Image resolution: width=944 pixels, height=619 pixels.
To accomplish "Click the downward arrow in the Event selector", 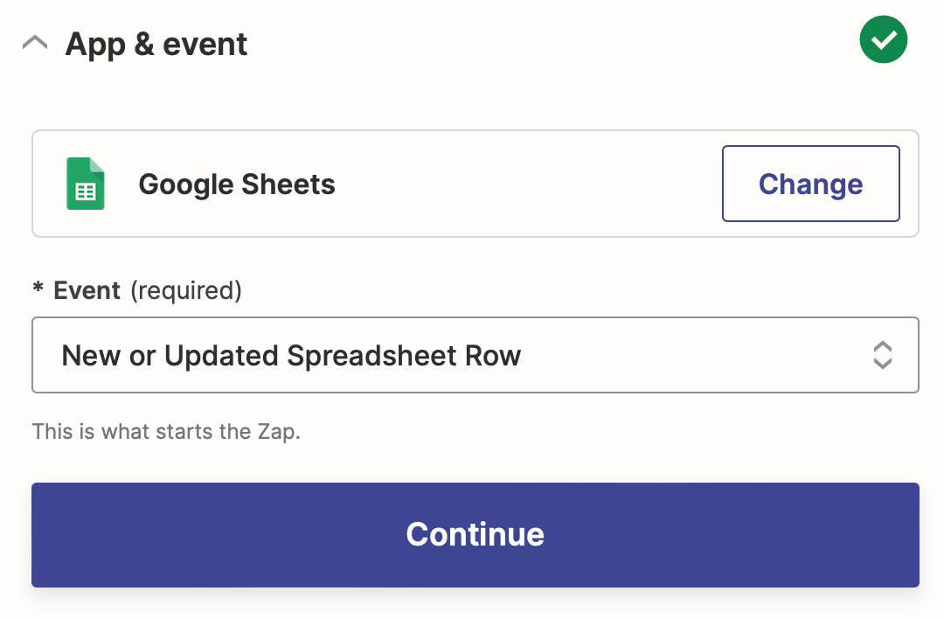I will (x=882, y=364).
